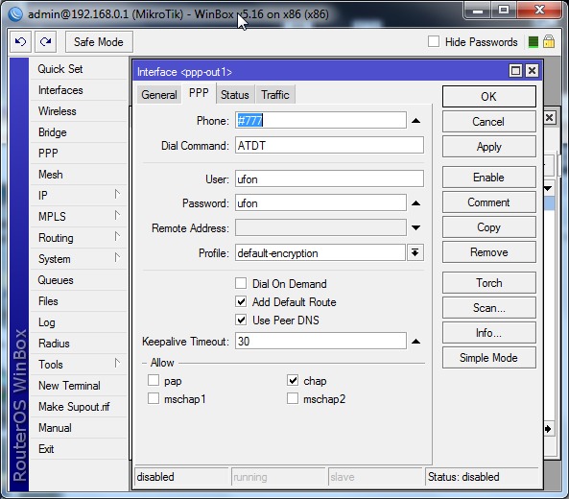Click the Comment button
Image resolution: width=569 pixels, height=499 pixels.
click(x=488, y=202)
